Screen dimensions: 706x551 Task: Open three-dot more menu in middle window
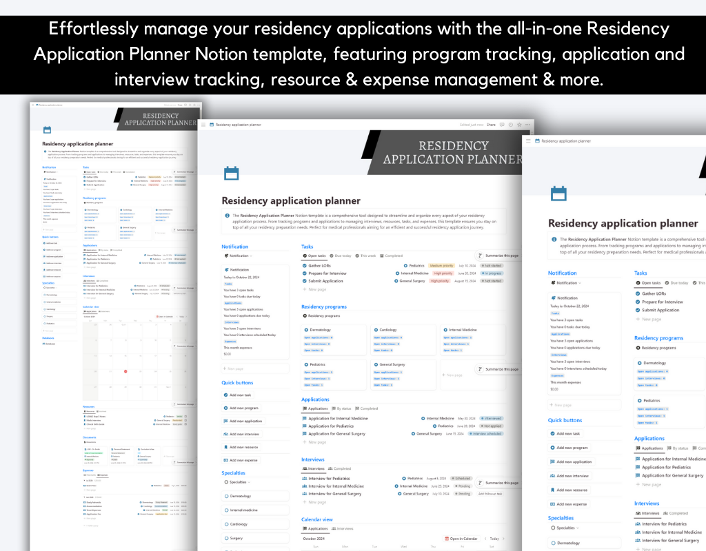click(527, 125)
